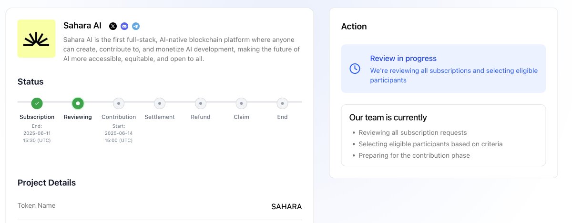Open the Sahara AI Telegram icon
The image size is (572, 223).
[x=136, y=26]
